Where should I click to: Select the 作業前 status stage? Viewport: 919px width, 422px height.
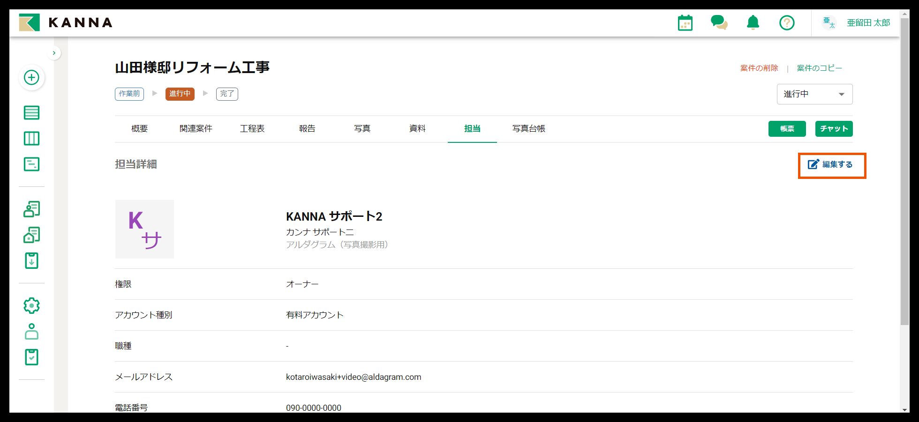click(x=129, y=94)
